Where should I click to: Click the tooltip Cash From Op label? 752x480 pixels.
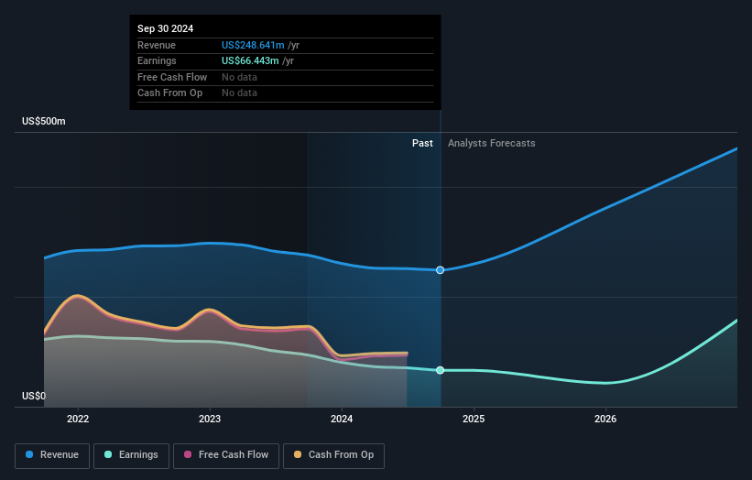click(x=169, y=93)
